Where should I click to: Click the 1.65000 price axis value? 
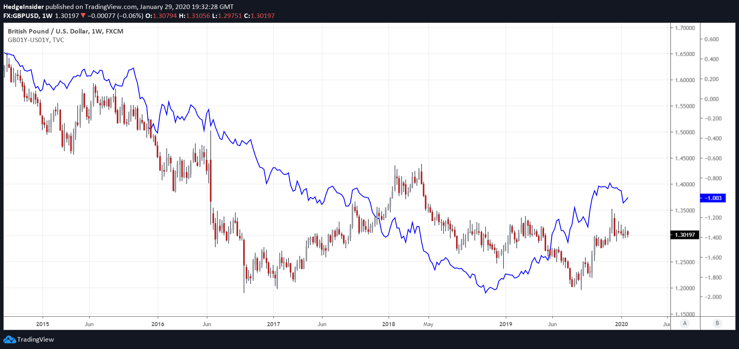[685, 54]
